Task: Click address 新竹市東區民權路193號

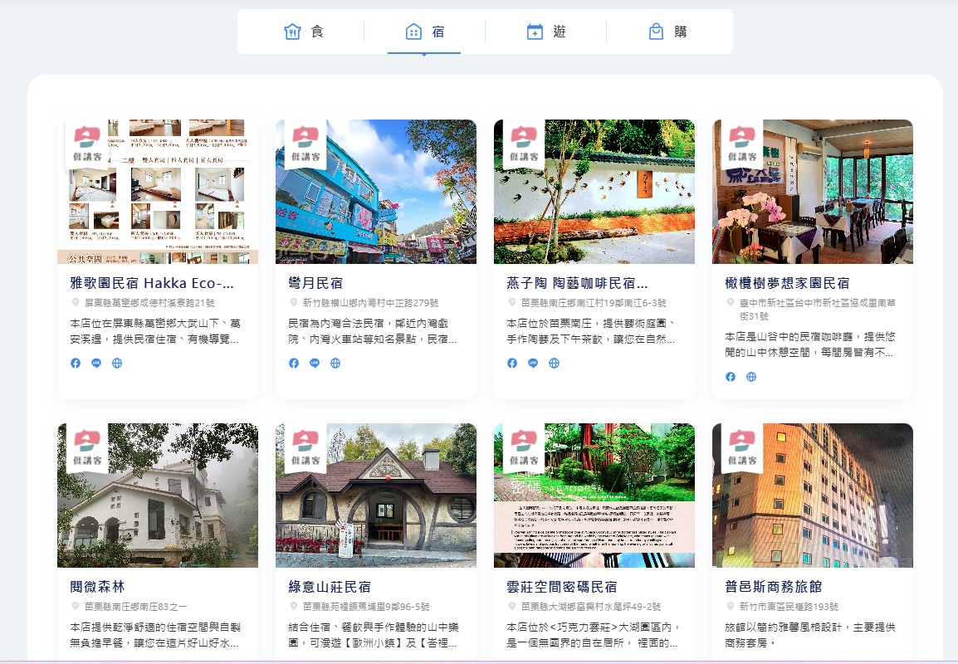Action: tap(789, 606)
